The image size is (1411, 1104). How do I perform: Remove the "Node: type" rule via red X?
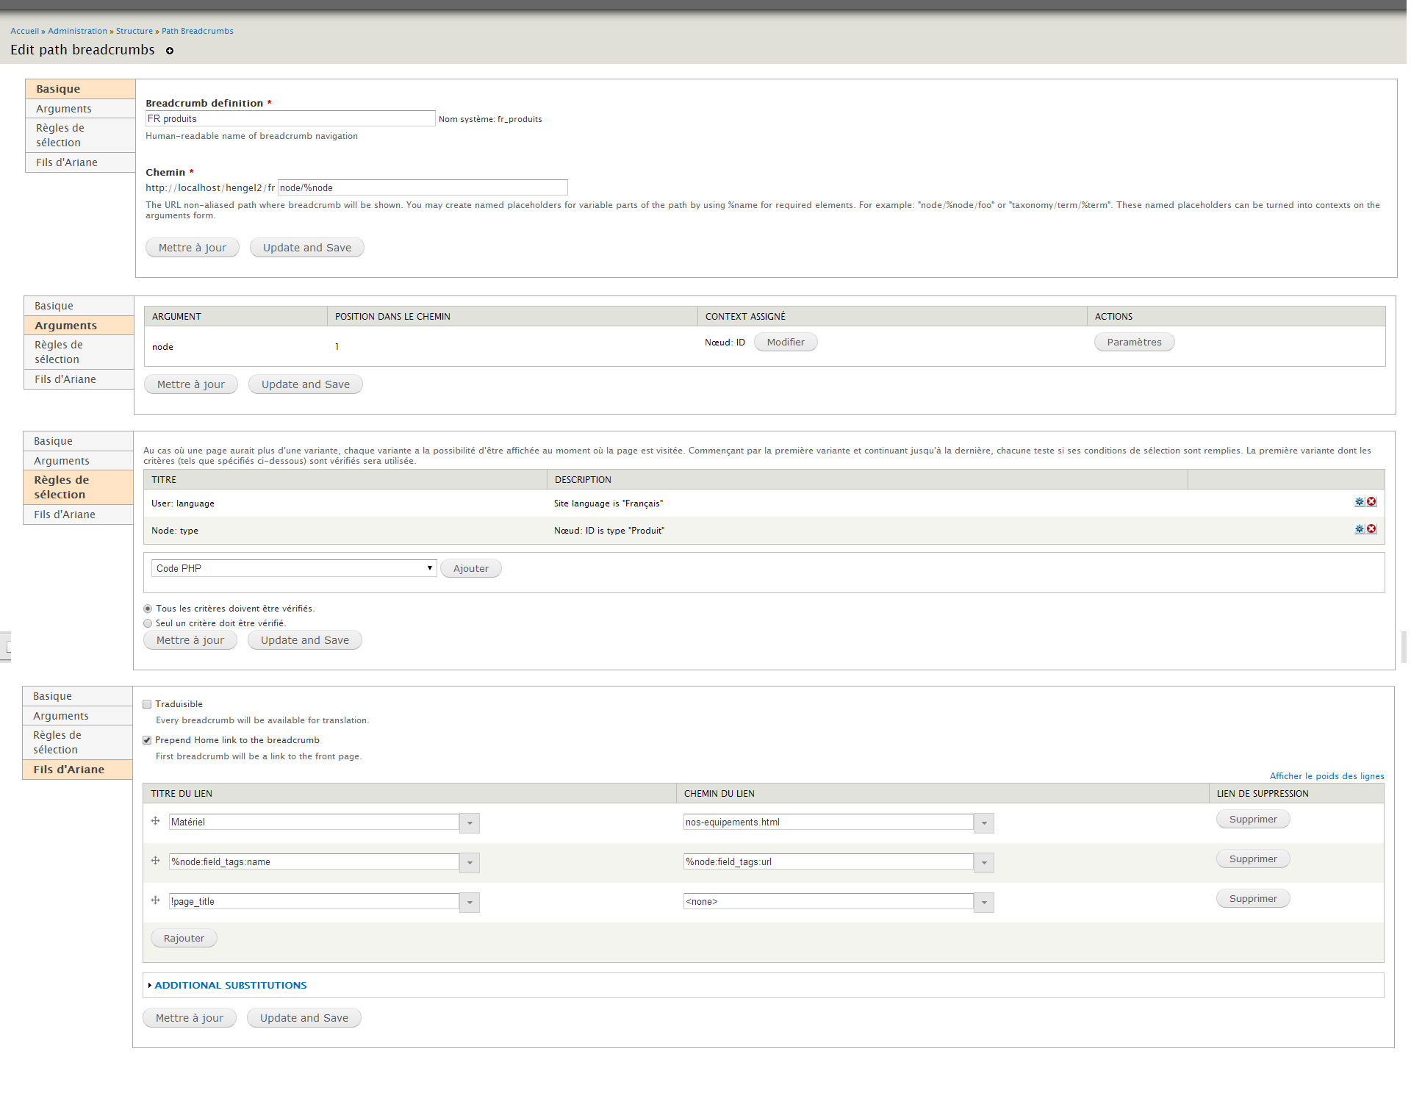pyautogui.click(x=1371, y=529)
